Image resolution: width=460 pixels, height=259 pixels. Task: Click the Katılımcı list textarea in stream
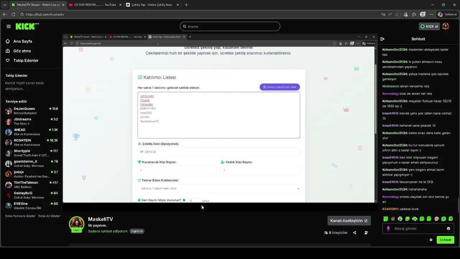pyautogui.click(x=218, y=115)
